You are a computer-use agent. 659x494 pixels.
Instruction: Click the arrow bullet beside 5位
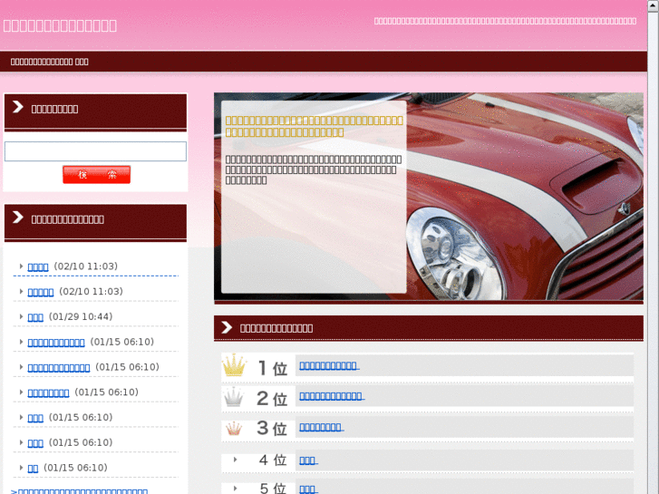click(236, 489)
